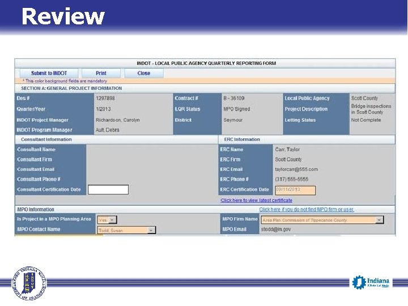
Task: Click the Submit to INDOT button
Action: (49, 73)
